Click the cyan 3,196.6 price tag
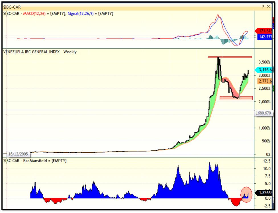Screen dimensions: 278x213 tap(263, 70)
